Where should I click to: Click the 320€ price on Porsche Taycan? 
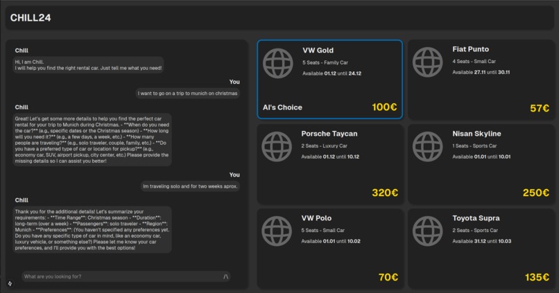pyautogui.click(x=385, y=193)
